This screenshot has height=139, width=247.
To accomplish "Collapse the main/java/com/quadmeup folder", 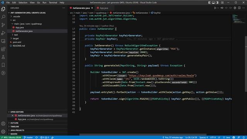I will (x=37, y=24).
